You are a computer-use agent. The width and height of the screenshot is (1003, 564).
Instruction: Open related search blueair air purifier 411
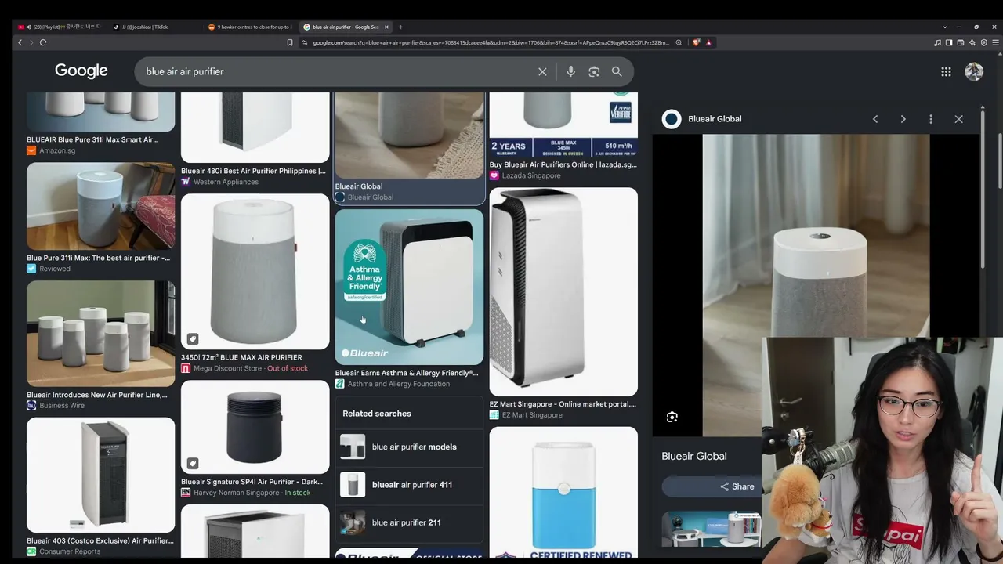410,485
